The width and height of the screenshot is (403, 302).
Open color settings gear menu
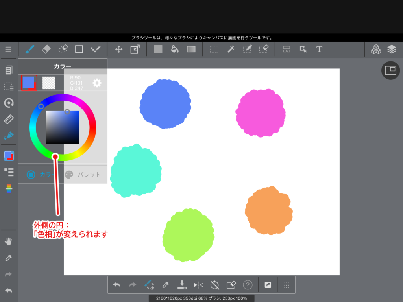coord(97,83)
